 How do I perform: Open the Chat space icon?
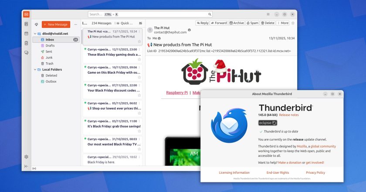(x=27, y=53)
